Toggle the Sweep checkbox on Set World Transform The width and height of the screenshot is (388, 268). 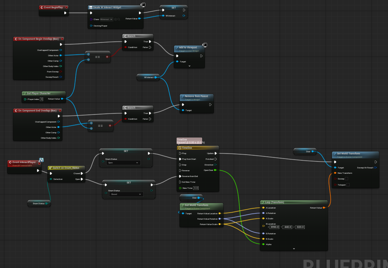pos(346,179)
